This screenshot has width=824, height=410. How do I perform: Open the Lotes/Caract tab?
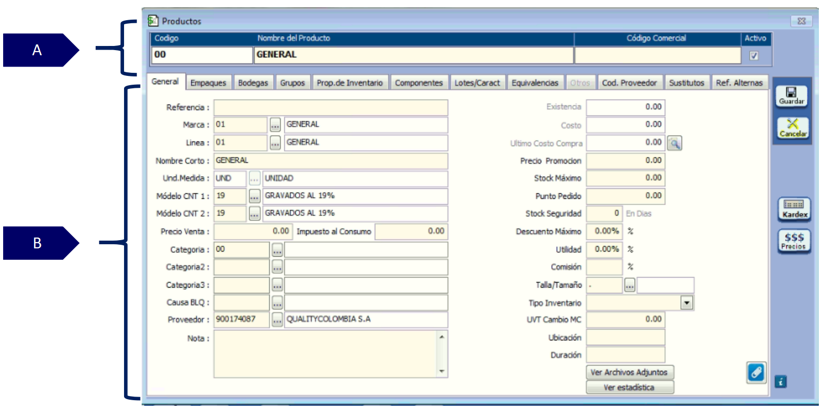[477, 83]
